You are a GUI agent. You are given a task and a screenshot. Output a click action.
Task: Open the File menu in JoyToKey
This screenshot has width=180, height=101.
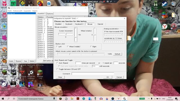(10, 11)
